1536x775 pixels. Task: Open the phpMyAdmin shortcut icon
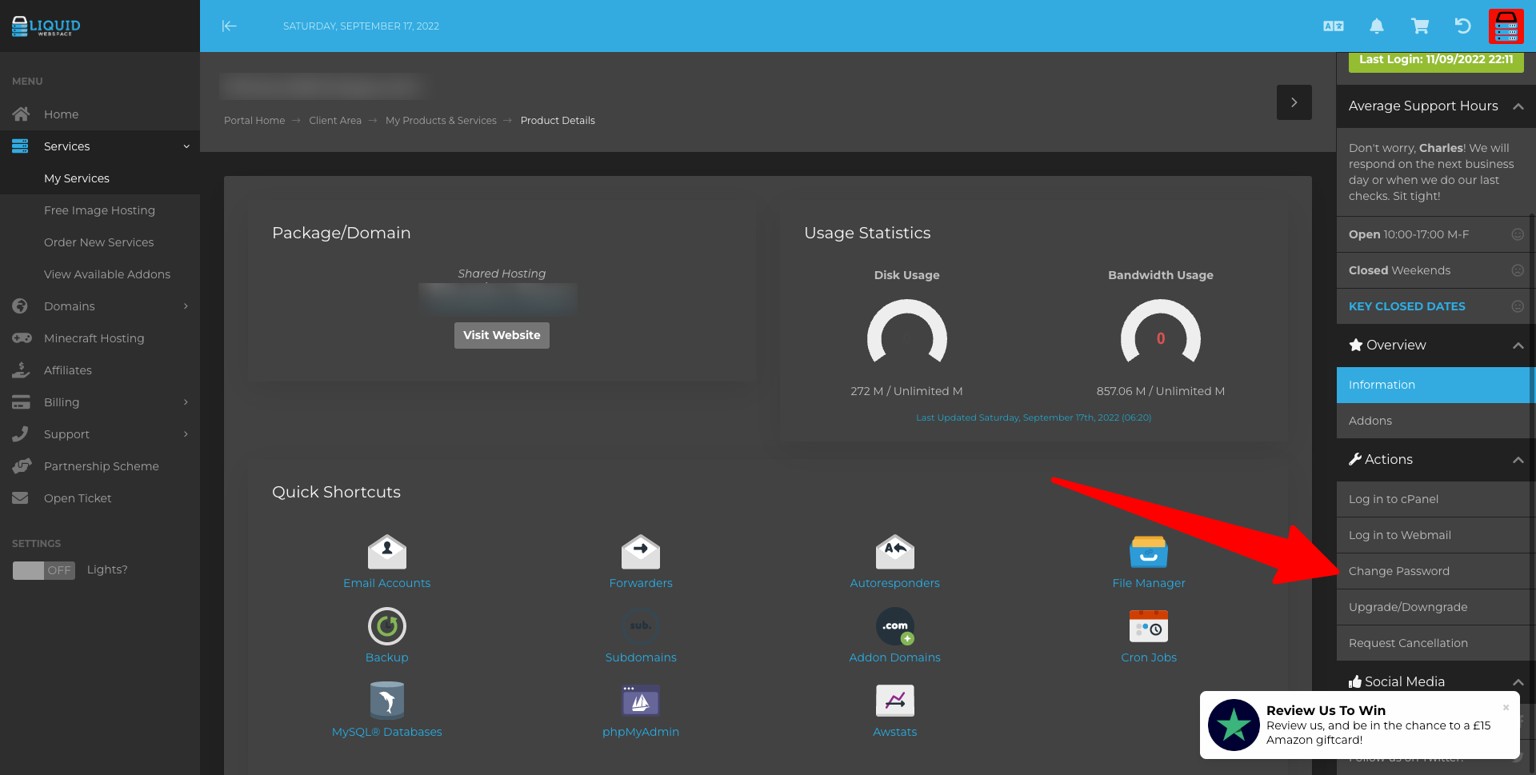[640, 701]
